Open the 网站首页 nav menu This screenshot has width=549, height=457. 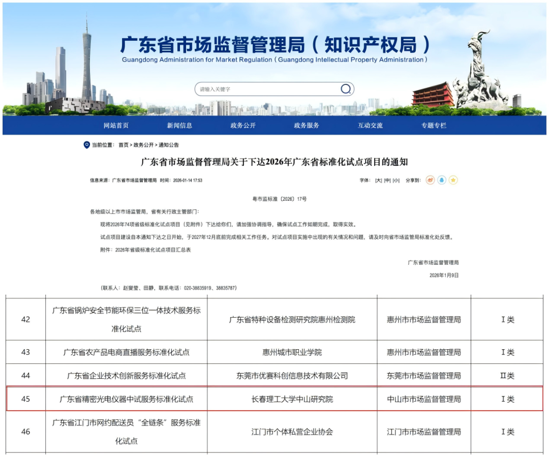(116, 126)
